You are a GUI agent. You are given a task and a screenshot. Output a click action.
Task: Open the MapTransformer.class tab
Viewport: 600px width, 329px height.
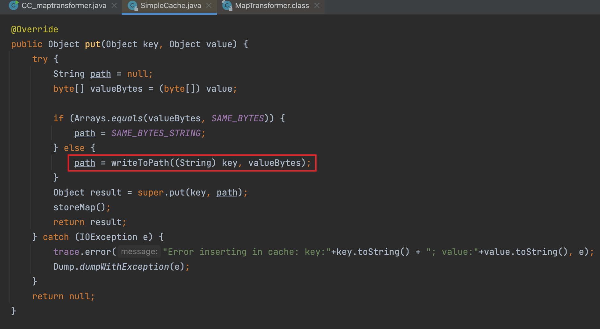click(x=272, y=5)
